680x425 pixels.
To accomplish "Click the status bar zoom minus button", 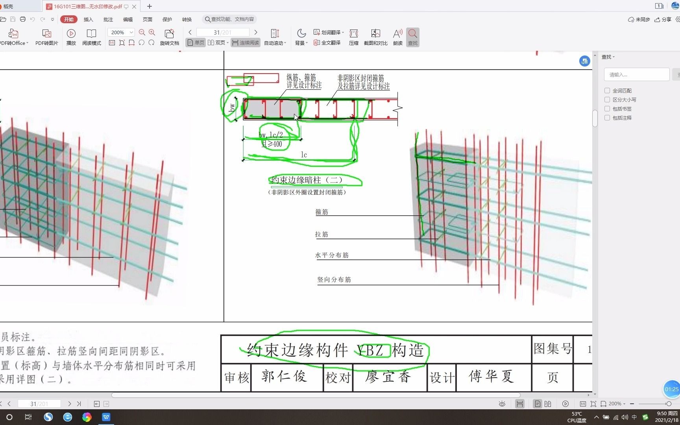I will point(632,404).
